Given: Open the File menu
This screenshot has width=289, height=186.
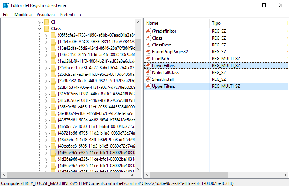Looking at the screenshot, I should pyautogui.click(x=6, y=15).
